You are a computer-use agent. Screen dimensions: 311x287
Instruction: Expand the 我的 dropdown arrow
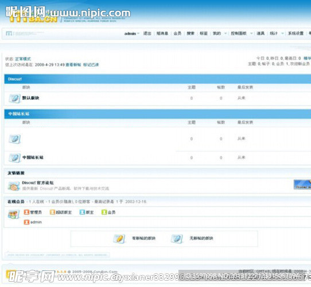[x=226, y=33]
